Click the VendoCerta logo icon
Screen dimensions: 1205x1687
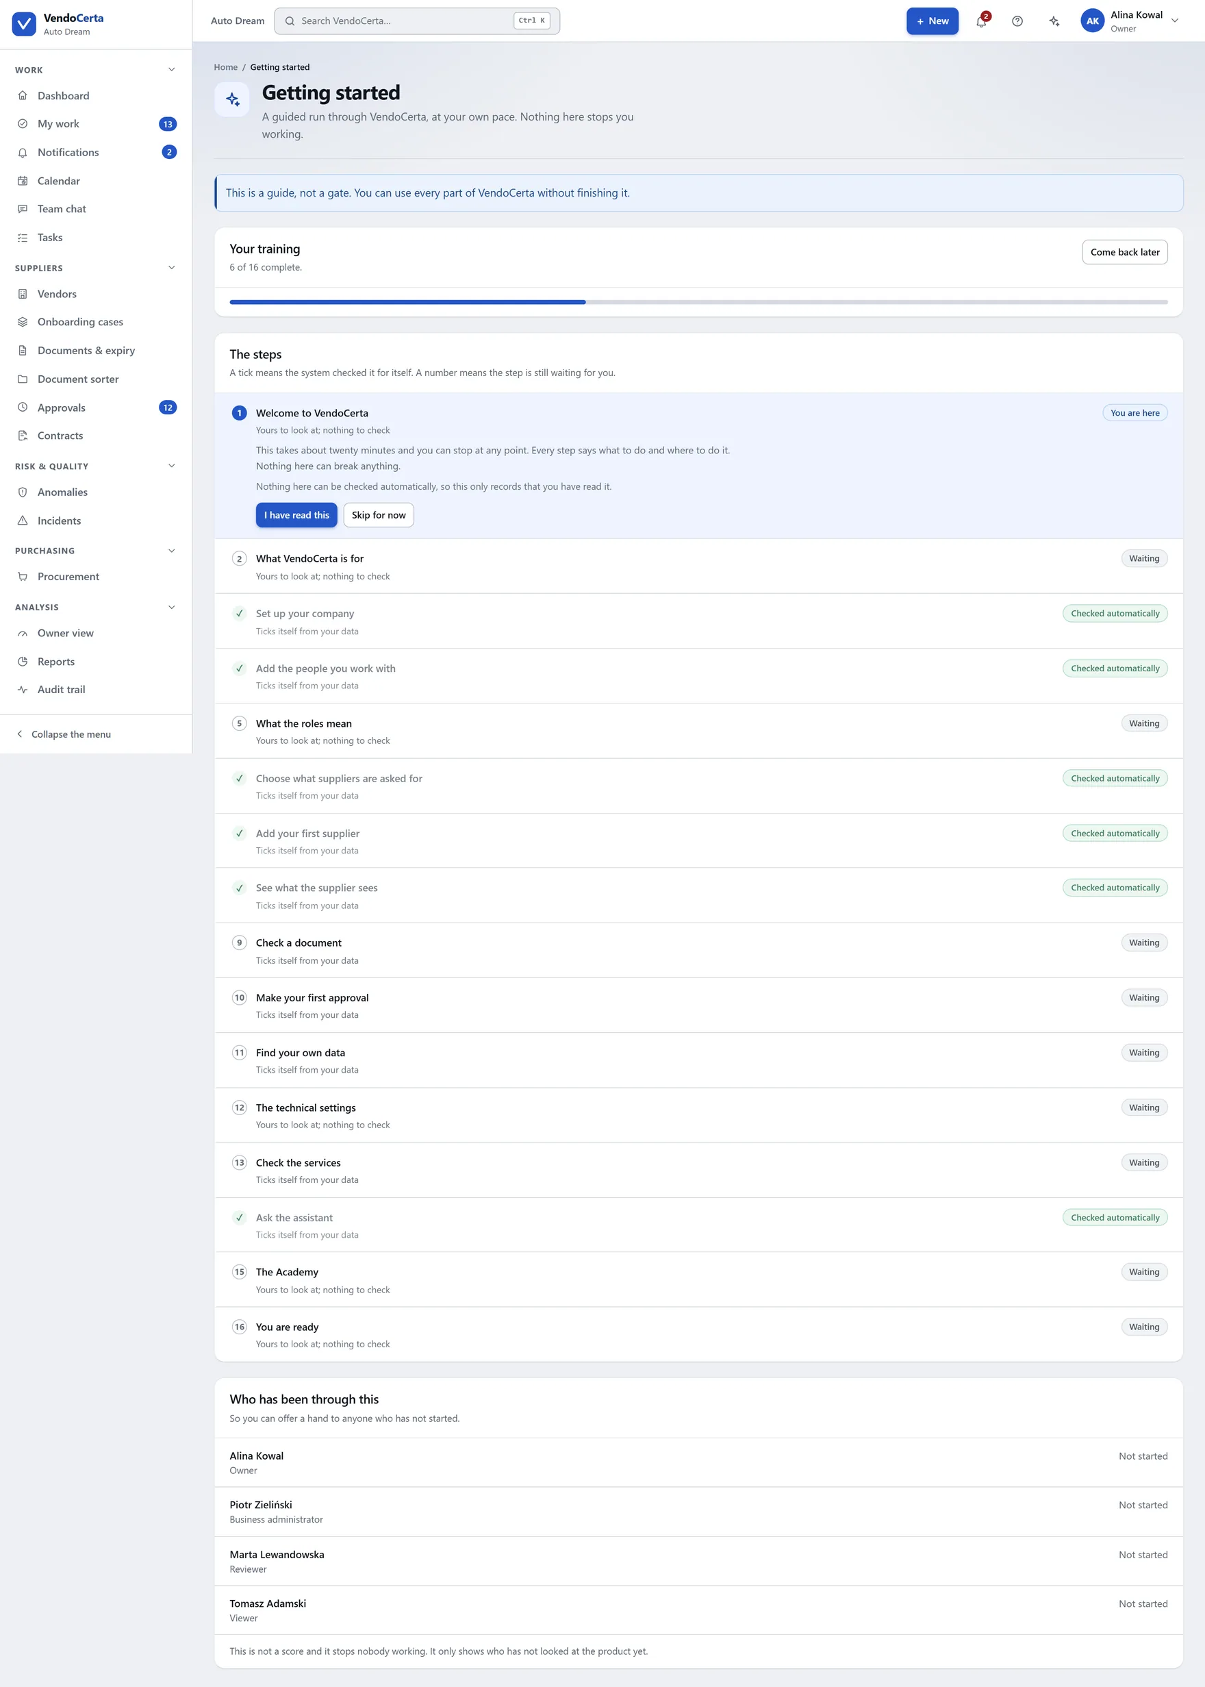24,24
